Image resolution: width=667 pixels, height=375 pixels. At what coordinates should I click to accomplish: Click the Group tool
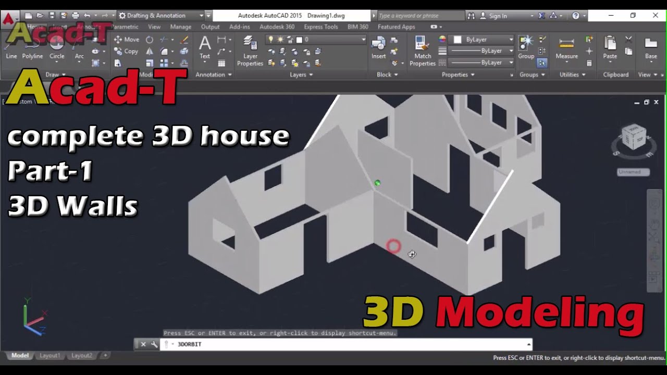[526, 48]
